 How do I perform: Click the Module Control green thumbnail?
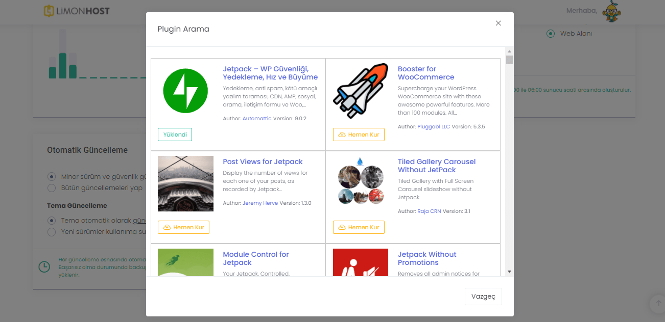[185, 262]
